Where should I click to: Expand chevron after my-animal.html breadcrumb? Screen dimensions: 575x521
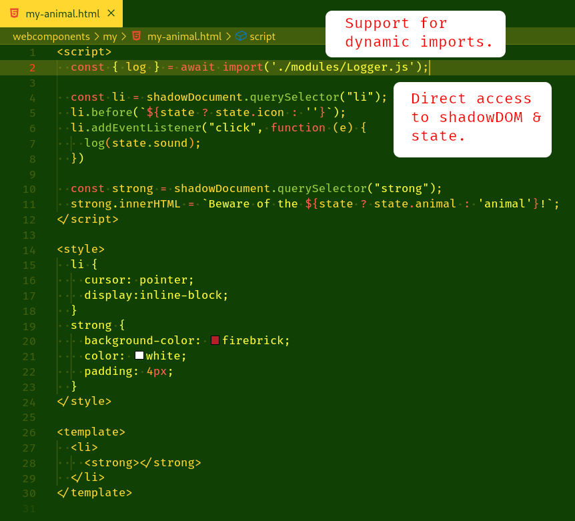coord(228,37)
